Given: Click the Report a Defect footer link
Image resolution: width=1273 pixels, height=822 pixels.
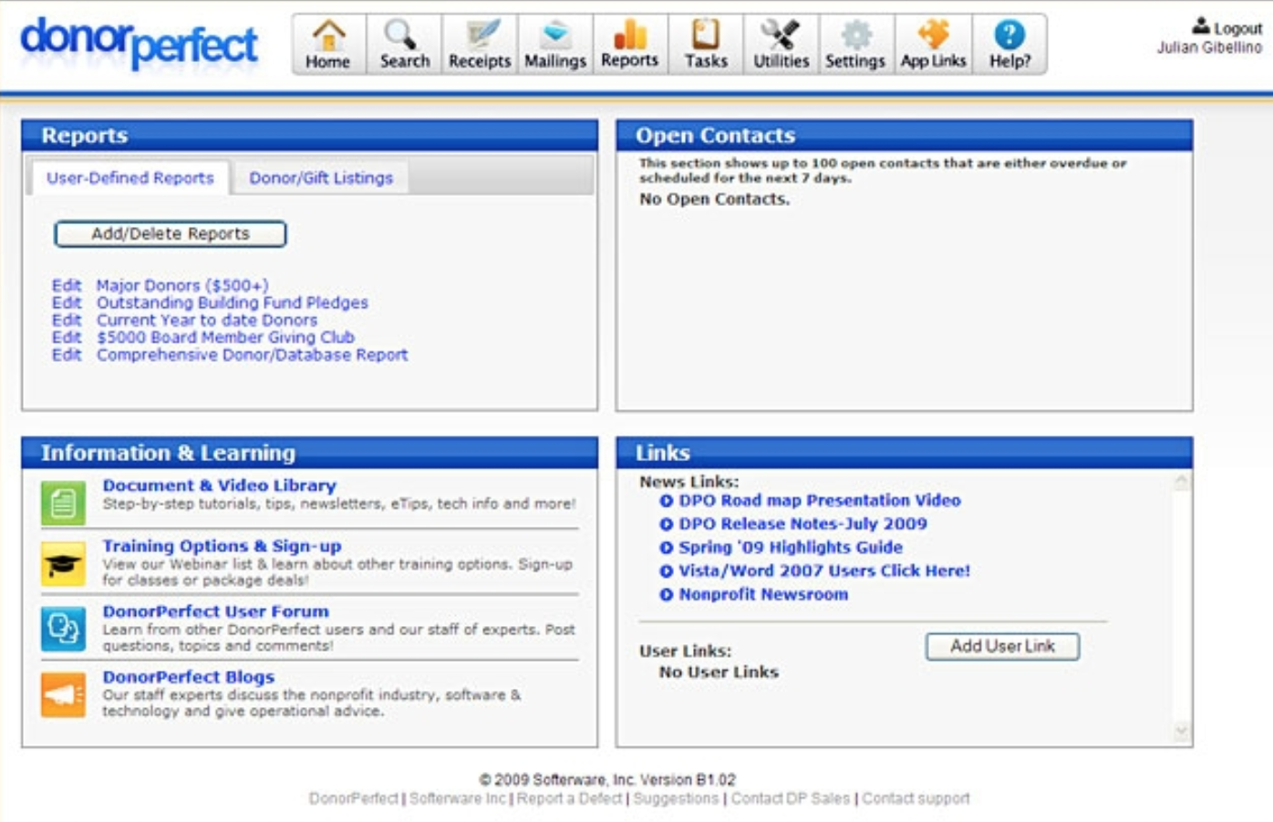Looking at the screenshot, I should (x=569, y=798).
